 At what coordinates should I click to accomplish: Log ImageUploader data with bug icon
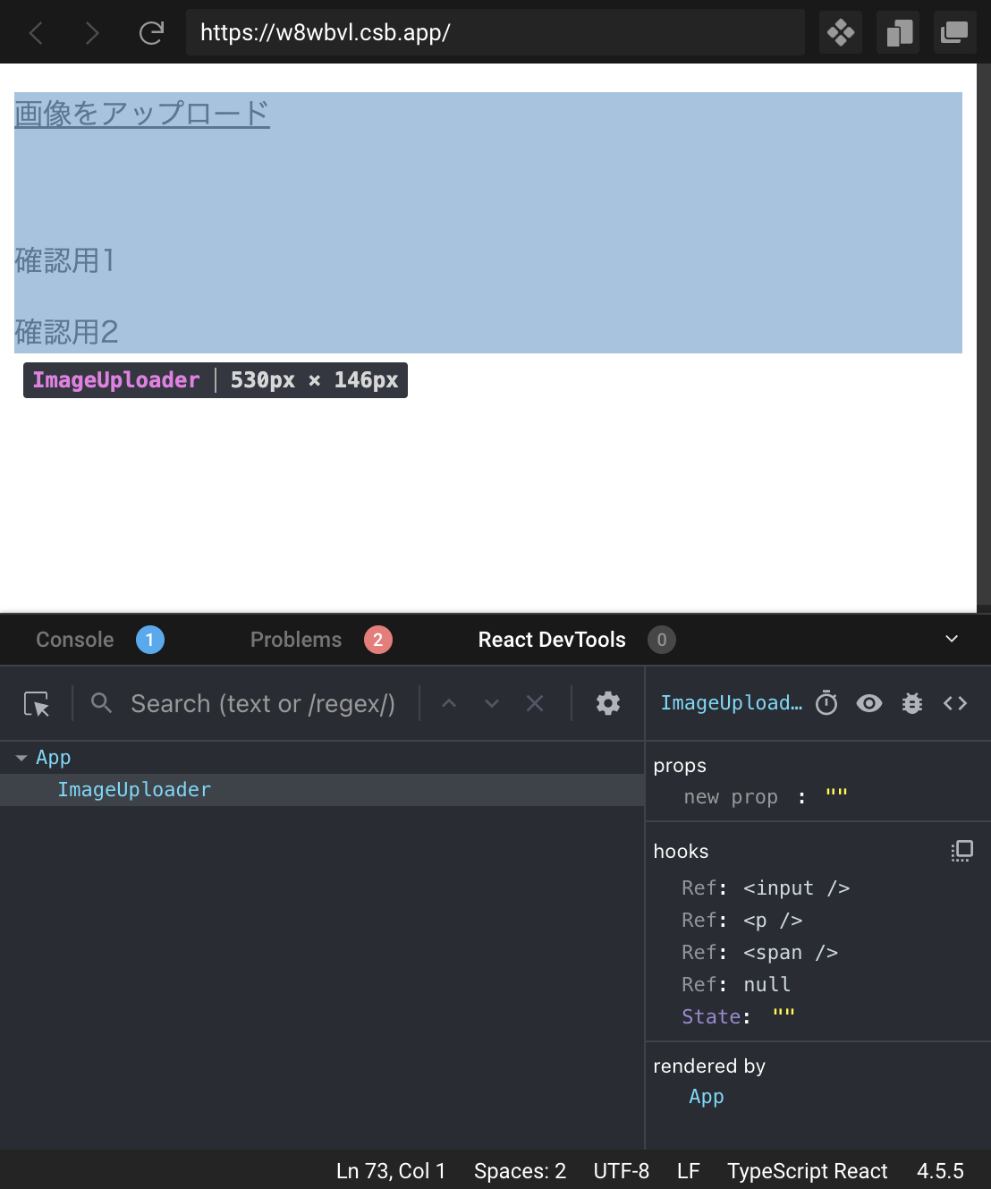click(911, 703)
